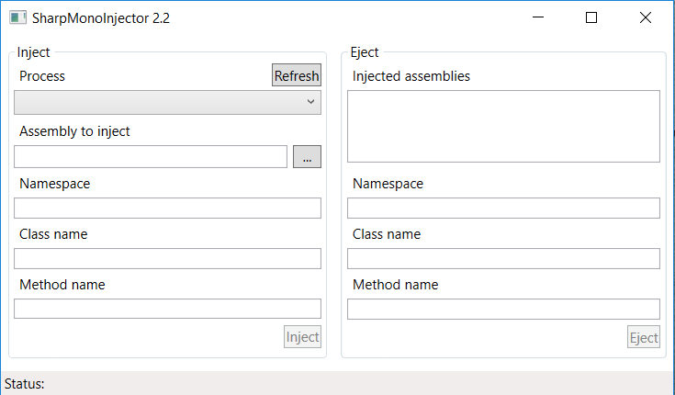
Task: Click the dropdown arrow on Process combo box
Action: click(x=310, y=103)
